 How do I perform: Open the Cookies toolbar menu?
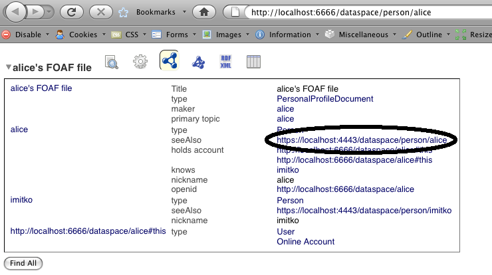tap(82, 34)
